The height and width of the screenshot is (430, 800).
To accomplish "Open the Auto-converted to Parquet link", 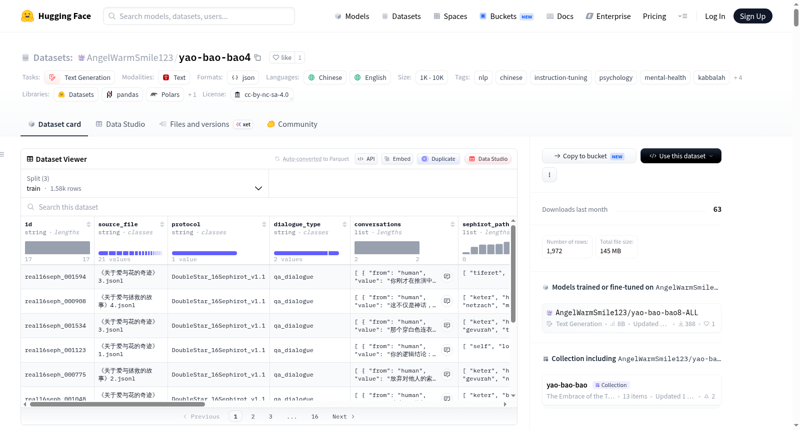I will (302, 159).
